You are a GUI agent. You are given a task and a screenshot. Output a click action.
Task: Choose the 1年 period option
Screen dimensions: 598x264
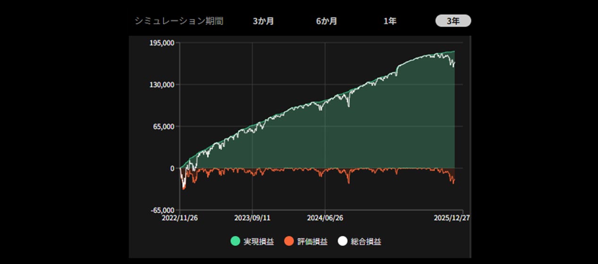click(390, 21)
